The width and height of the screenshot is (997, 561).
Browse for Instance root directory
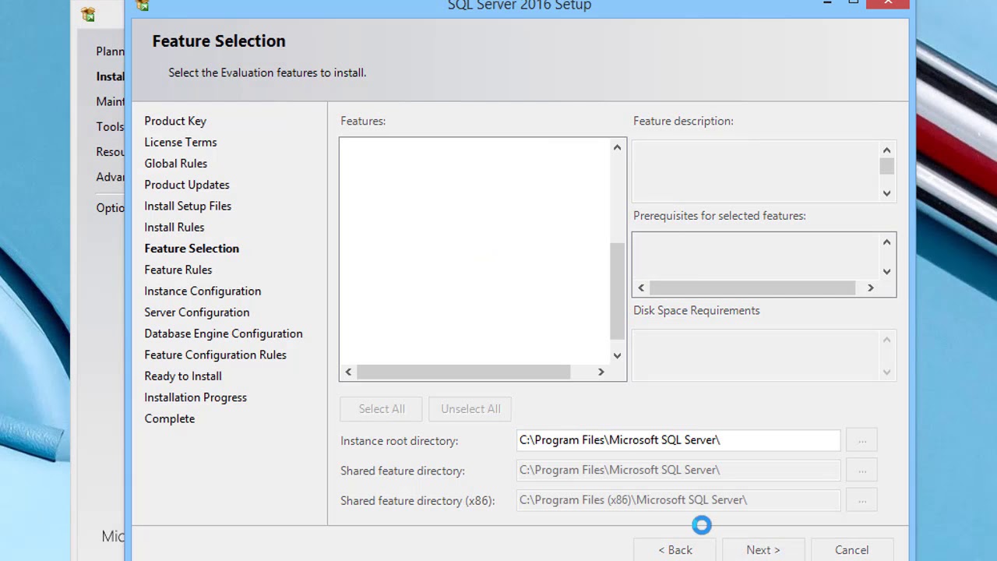point(862,440)
